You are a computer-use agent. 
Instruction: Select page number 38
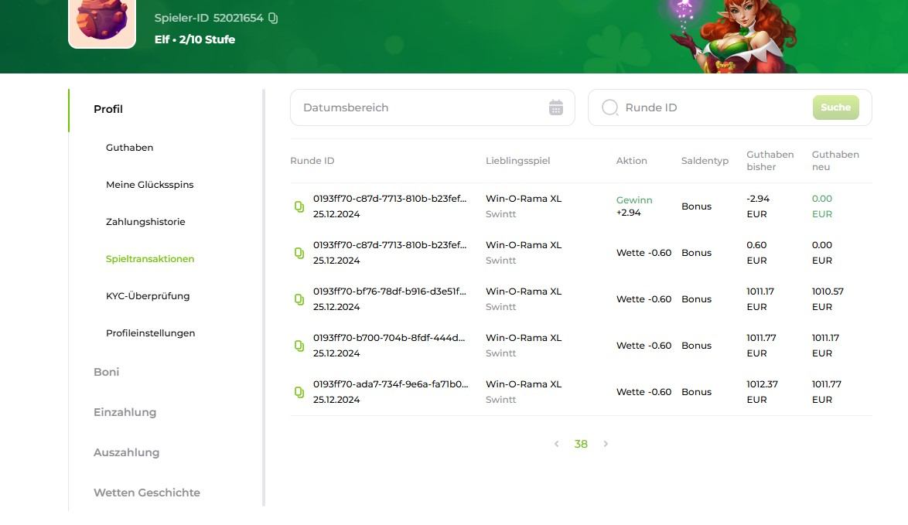pyautogui.click(x=581, y=444)
